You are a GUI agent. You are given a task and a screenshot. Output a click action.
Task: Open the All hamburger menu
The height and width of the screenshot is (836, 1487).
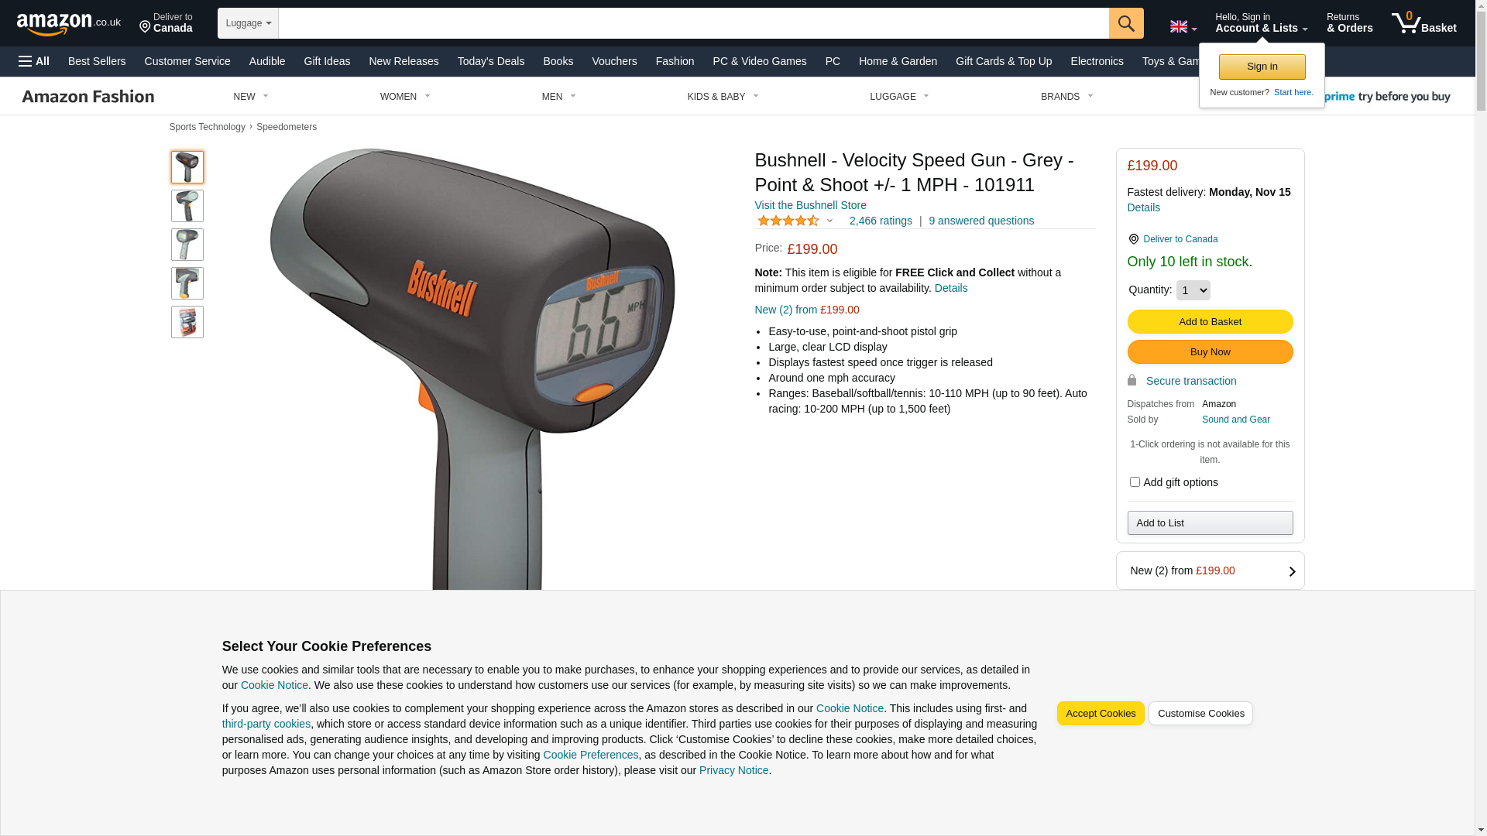click(34, 61)
